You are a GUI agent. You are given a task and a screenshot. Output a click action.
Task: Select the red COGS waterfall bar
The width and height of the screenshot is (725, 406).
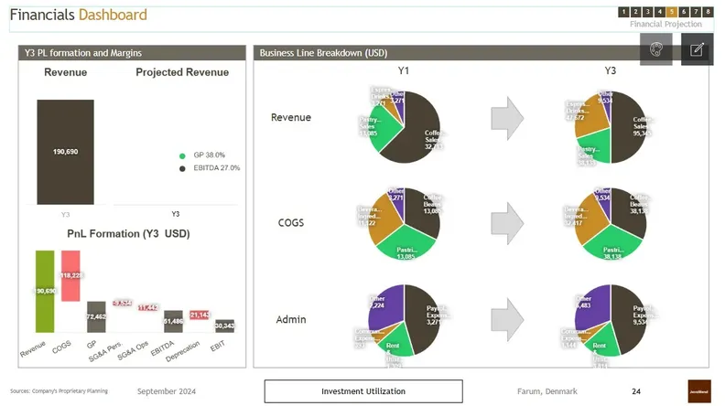[70, 276]
